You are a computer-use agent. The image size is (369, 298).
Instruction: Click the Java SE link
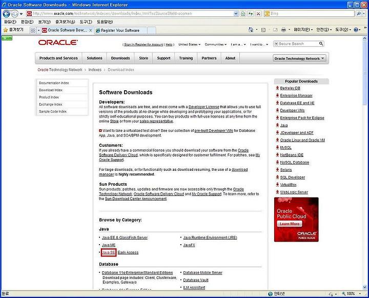click(109, 252)
